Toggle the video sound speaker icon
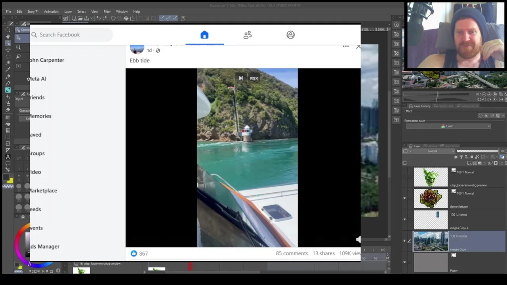The height and width of the screenshot is (285, 507). pyautogui.click(x=358, y=239)
